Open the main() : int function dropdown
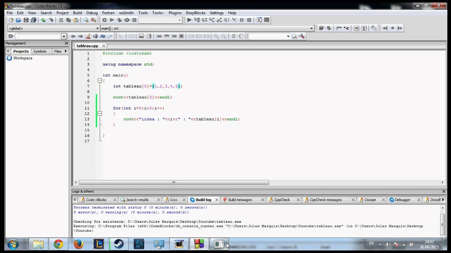 311,28
